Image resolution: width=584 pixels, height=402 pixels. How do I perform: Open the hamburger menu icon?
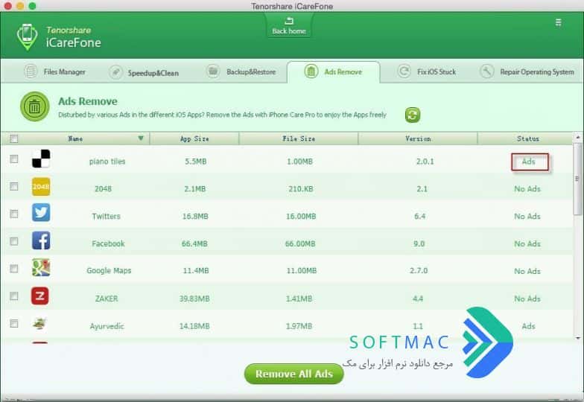(x=558, y=22)
